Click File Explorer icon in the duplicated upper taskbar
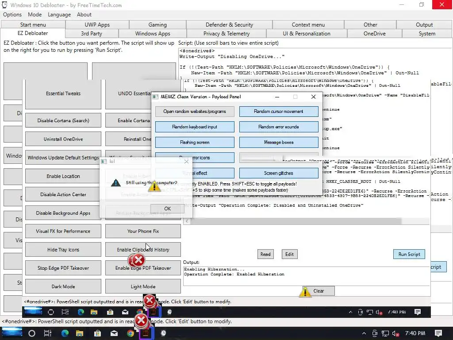Image resolution: width=453 pixels, height=340 pixels. 94,312
